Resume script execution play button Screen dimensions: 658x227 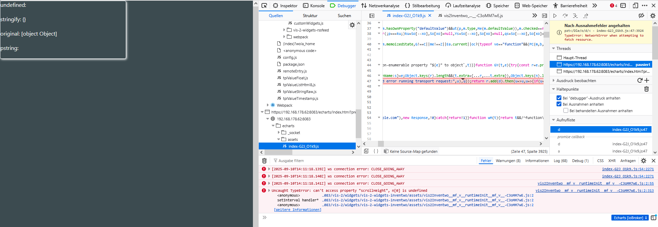click(x=555, y=16)
